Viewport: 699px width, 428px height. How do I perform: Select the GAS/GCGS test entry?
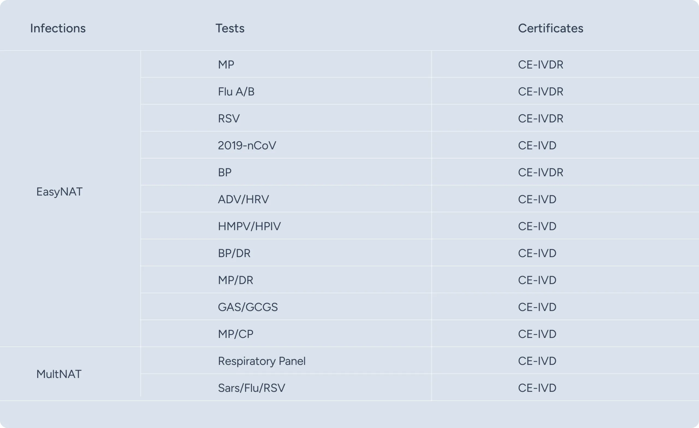coord(248,307)
